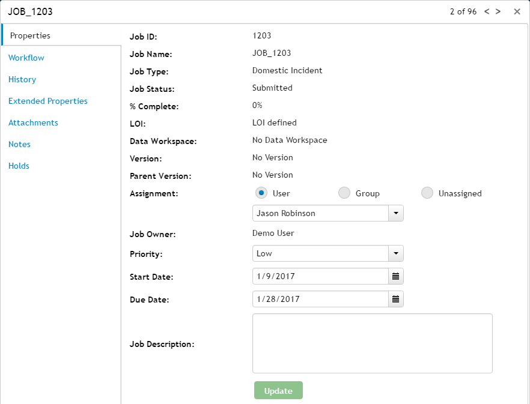View the Attachments tab
The image size is (530, 404).
[33, 122]
